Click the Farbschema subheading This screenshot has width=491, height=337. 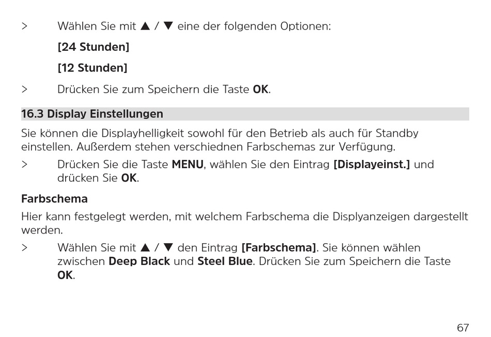point(54,199)
